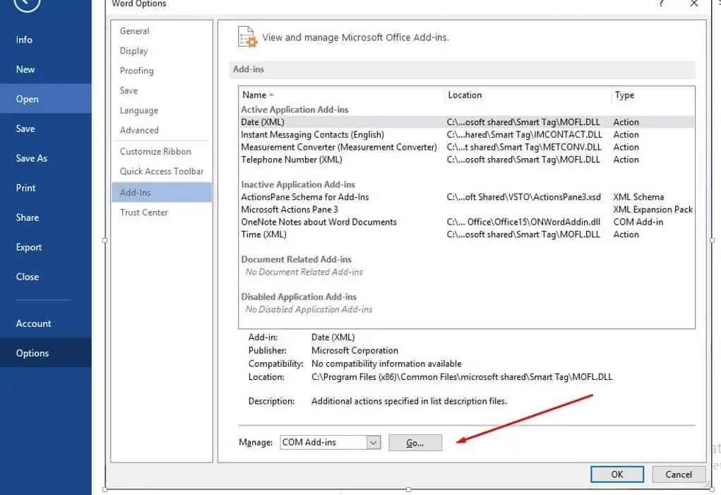
Task: Click the METCONV.DLL location cell
Action: pyautogui.click(x=524, y=147)
